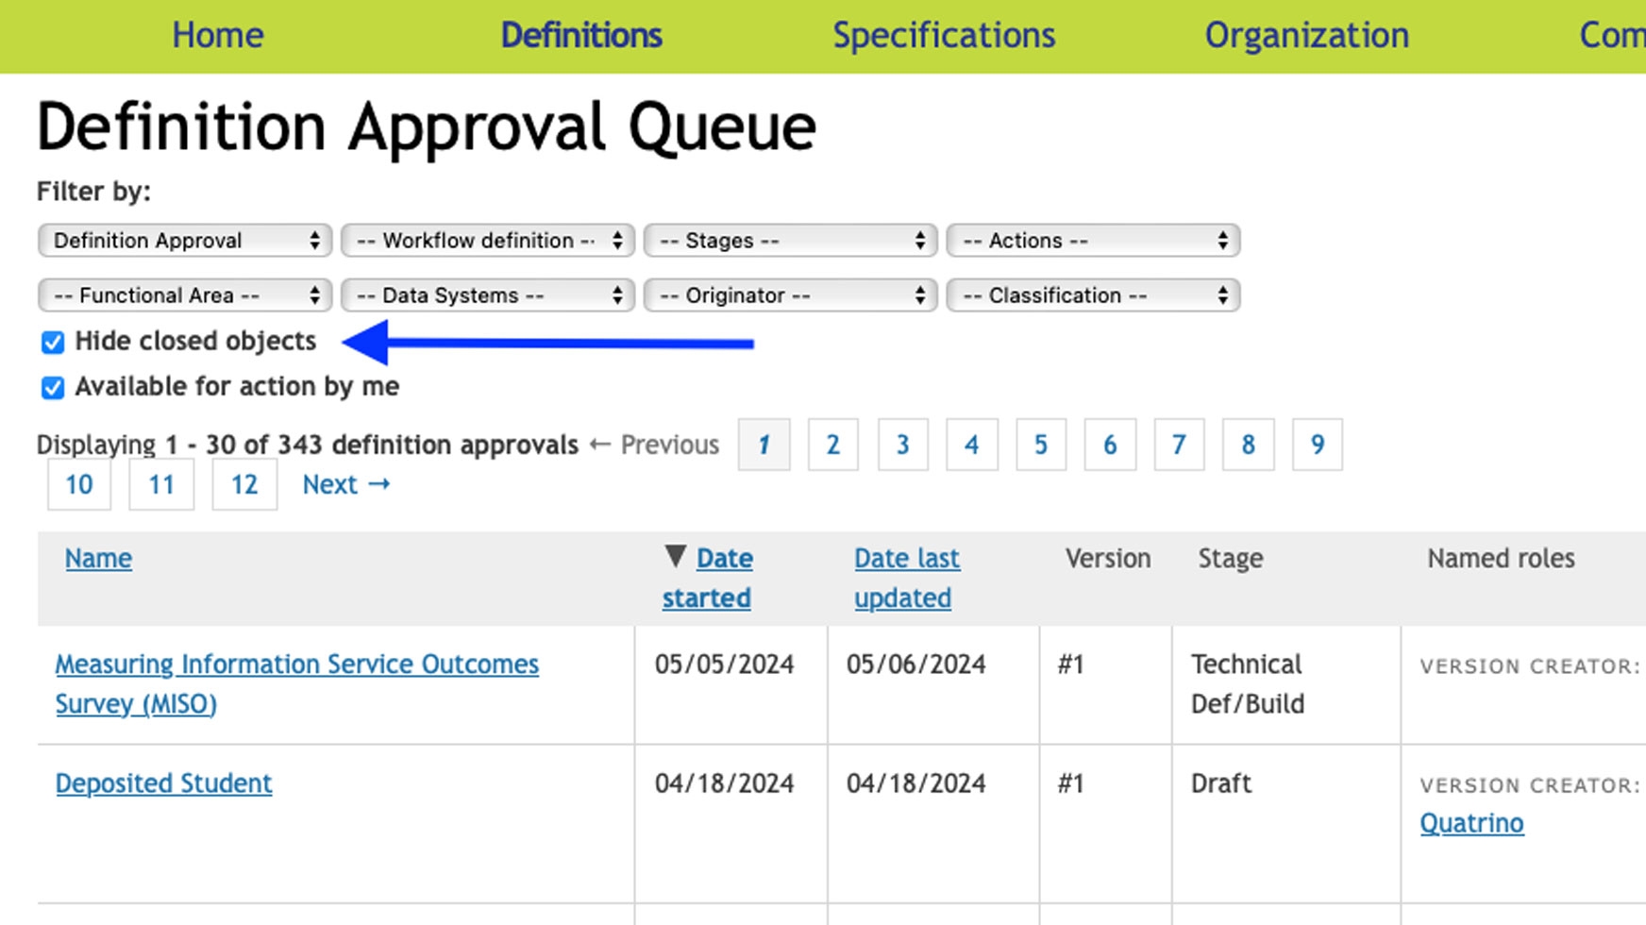This screenshot has width=1646, height=925.
Task: Open the Originator filter dropdown
Action: [x=790, y=295]
